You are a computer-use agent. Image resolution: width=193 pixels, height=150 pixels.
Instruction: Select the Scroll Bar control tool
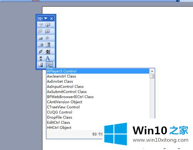click(x=41, y=58)
